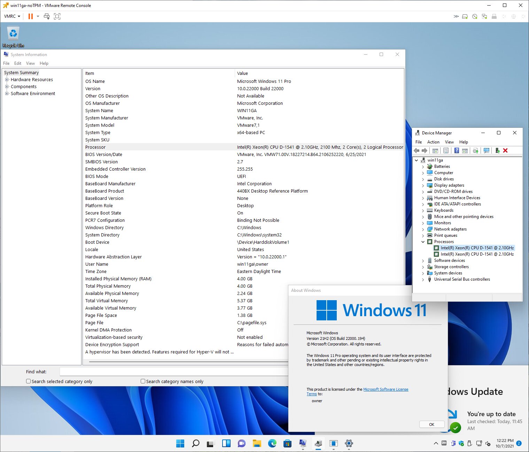Check 'Search selected category only' box
The image size is (529, 452).
(x=29, y=381)
